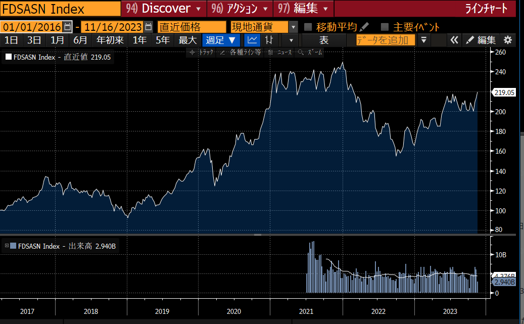
Task: Select the 1月 range tab
Action: point(57,40)
